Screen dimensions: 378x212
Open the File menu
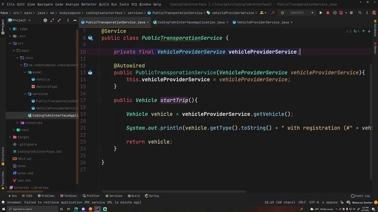pyautogui.click(x=11, y=4)
